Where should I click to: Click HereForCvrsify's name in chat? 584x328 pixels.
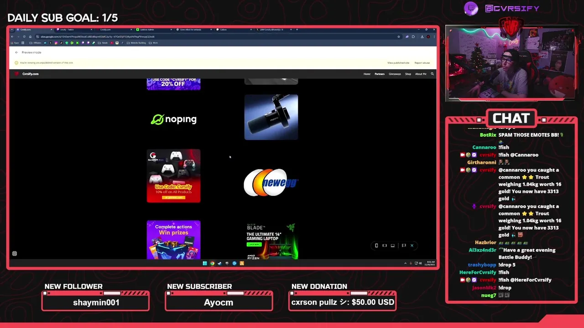pos(478,272)
